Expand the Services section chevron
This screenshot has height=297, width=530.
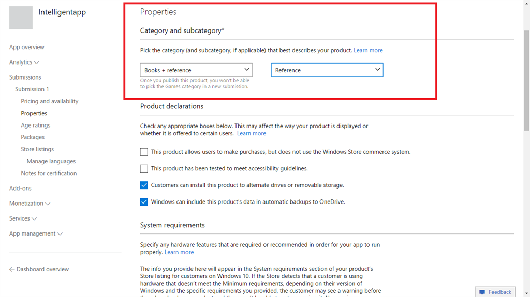tap(34, 218)
